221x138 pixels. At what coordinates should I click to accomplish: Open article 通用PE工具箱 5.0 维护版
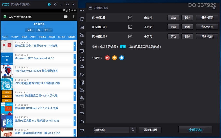(x=37, y=121)
